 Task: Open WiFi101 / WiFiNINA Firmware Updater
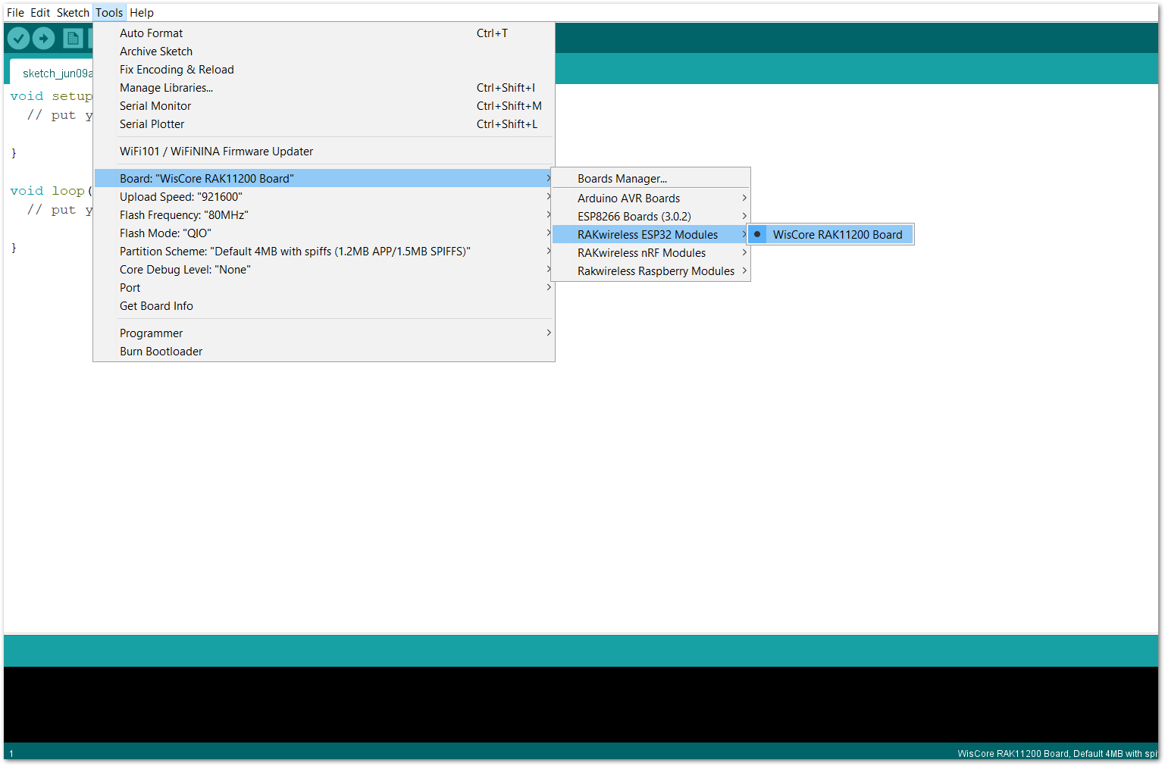324,152
